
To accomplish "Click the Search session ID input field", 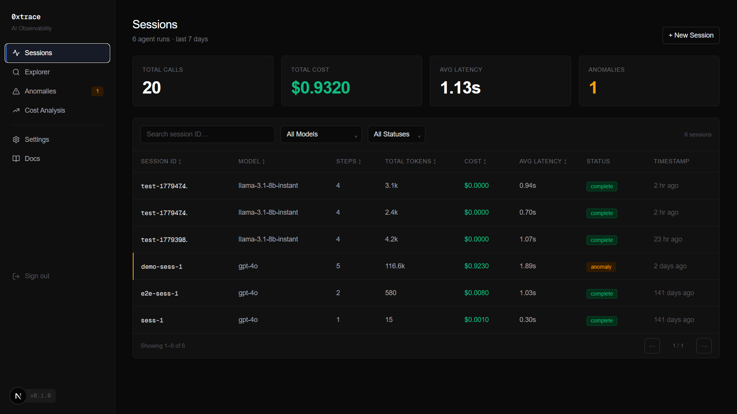I will [208, 135].
